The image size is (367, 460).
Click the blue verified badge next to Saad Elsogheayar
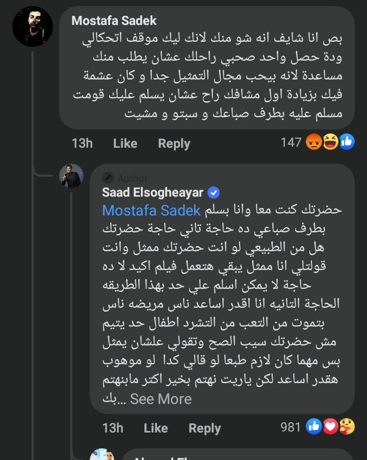point(214,193)
